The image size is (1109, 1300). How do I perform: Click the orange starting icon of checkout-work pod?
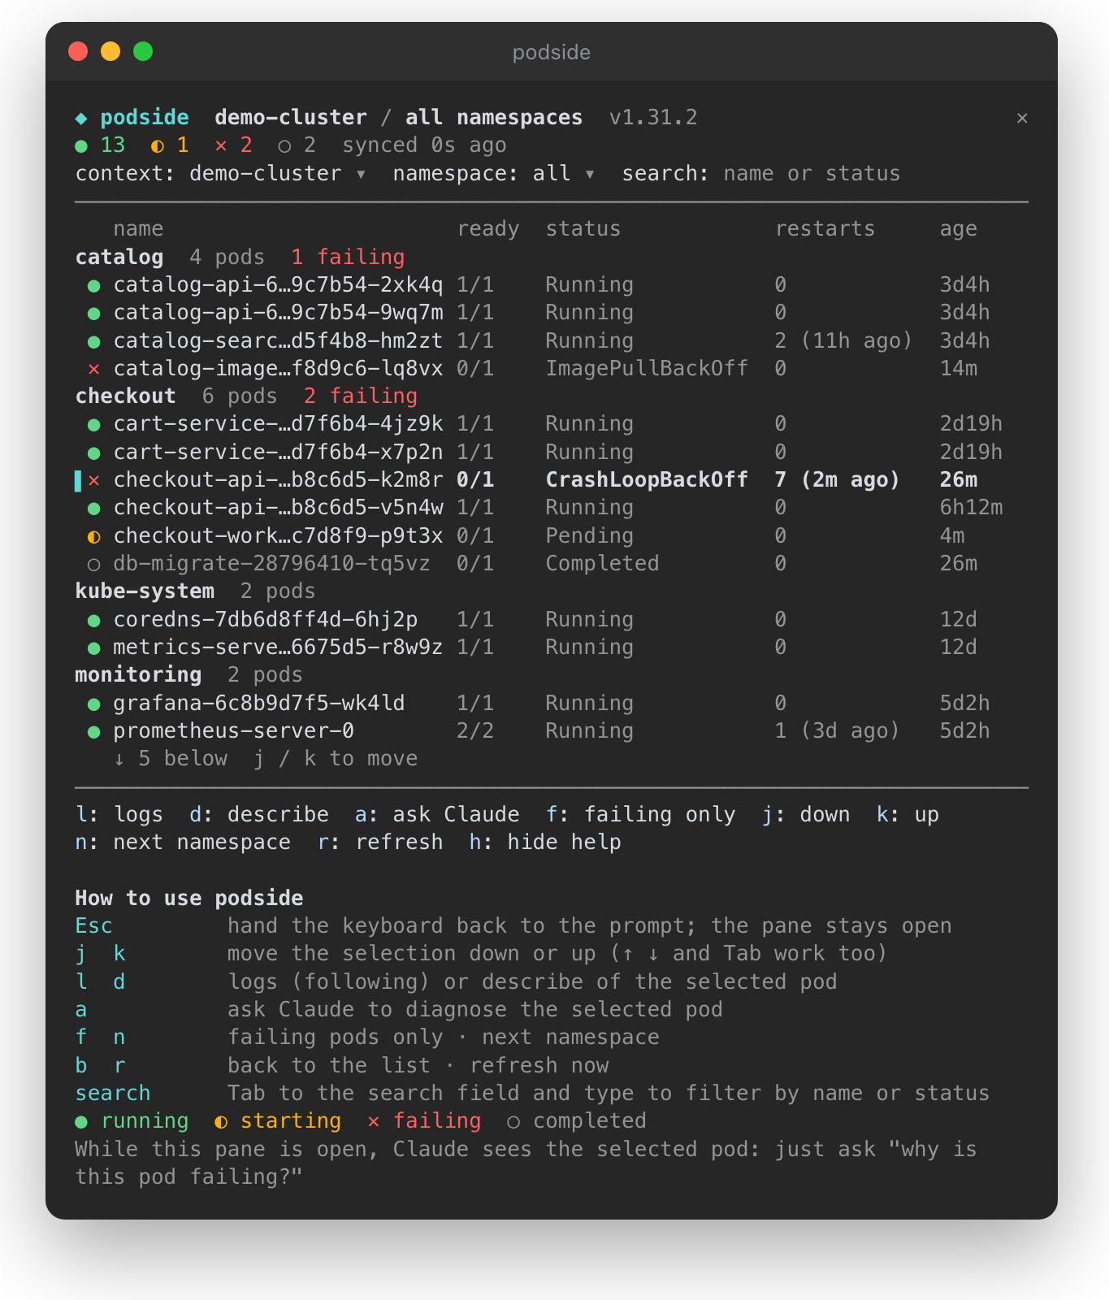(94, 536)
